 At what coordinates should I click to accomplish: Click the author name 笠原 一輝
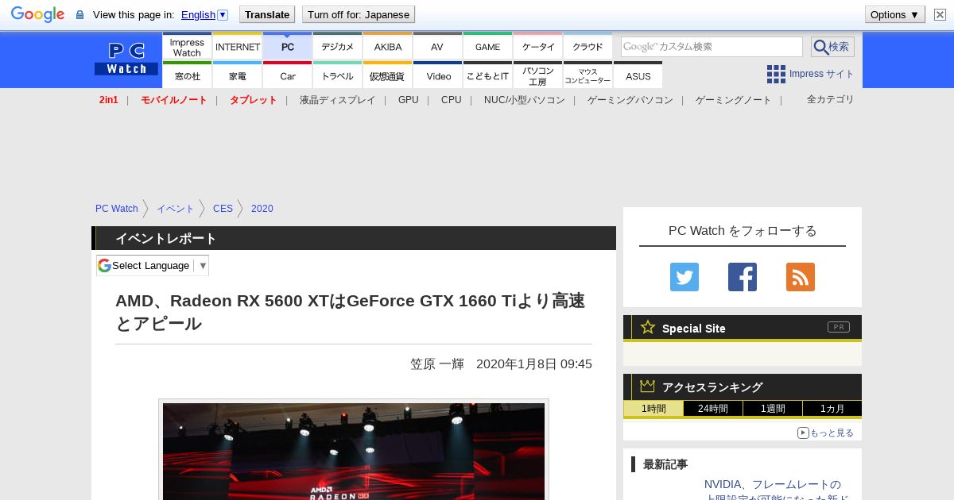click(x=437, y=363)
